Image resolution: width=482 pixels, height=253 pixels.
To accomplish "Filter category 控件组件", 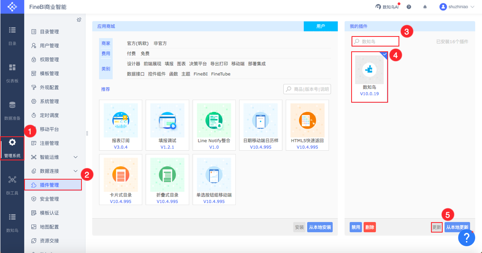I will [157, 74].
